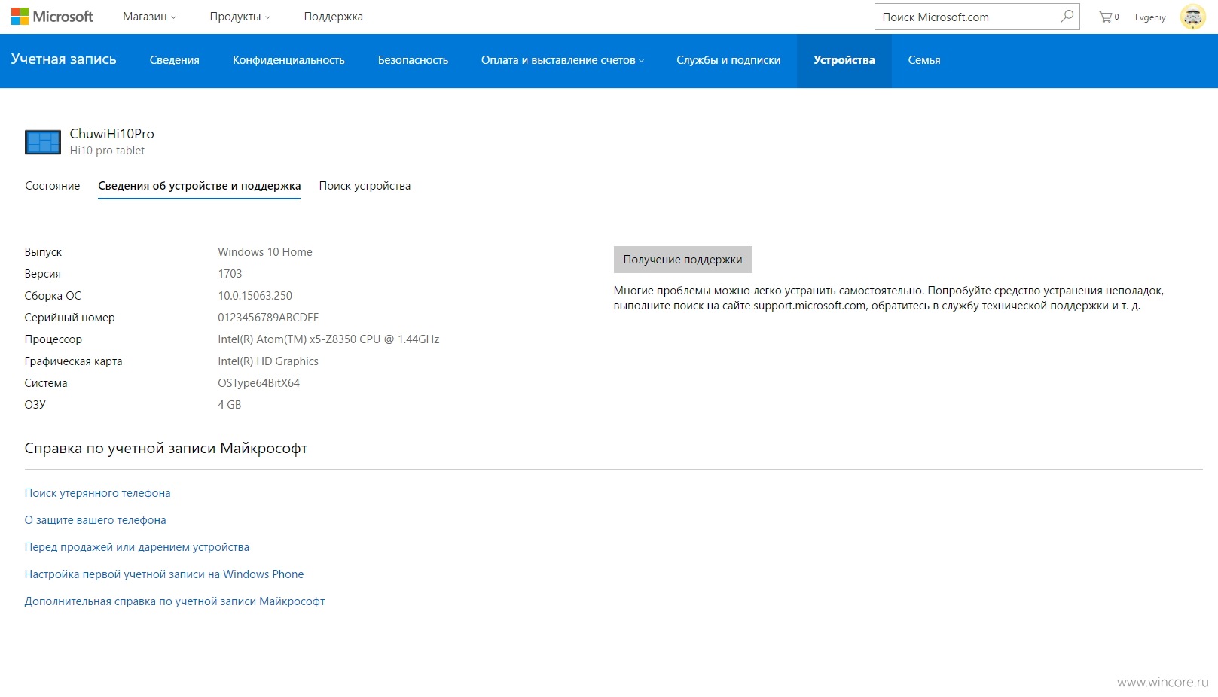This screenshot has height=697, width=1218.
Task: Open the Семья section
Action: click(924, 60)
